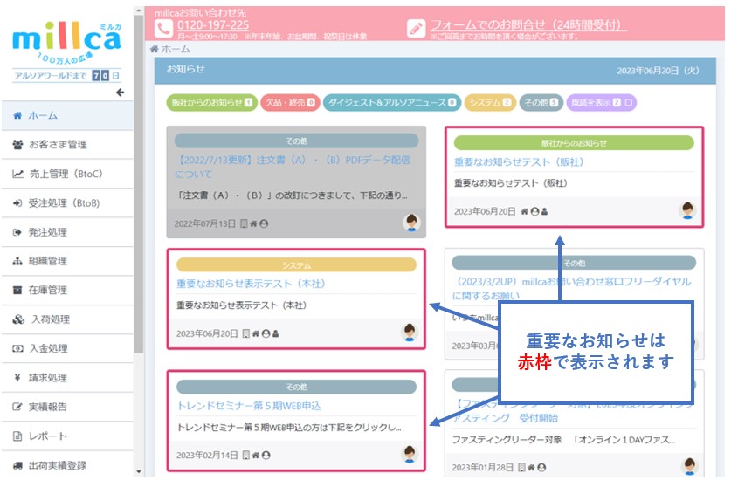Click the pencil form icon in header
The width and height of the screenshot is (731, 487).
tap(417, 28)
